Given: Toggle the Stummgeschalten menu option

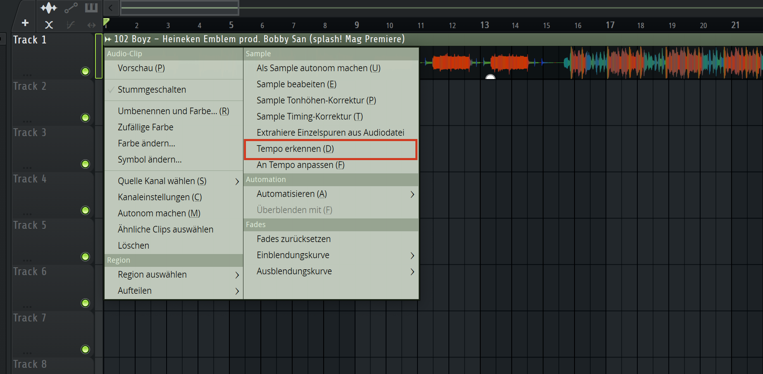Looking at the screenshot, I should [174, 90].
